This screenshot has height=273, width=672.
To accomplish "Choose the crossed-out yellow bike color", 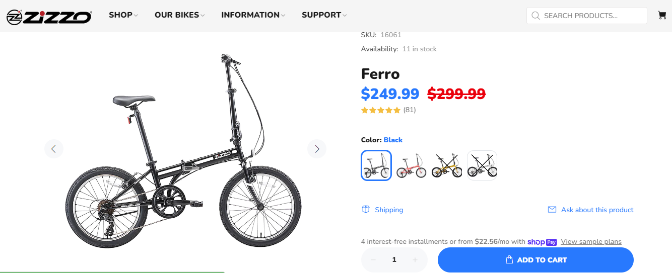I will tap(447, 165).
